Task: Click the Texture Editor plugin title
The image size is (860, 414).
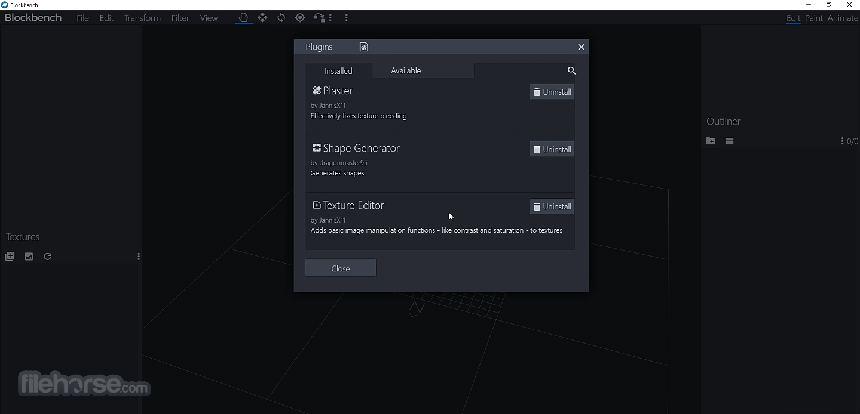Action: pyautogui.click(x=353, y=205)
